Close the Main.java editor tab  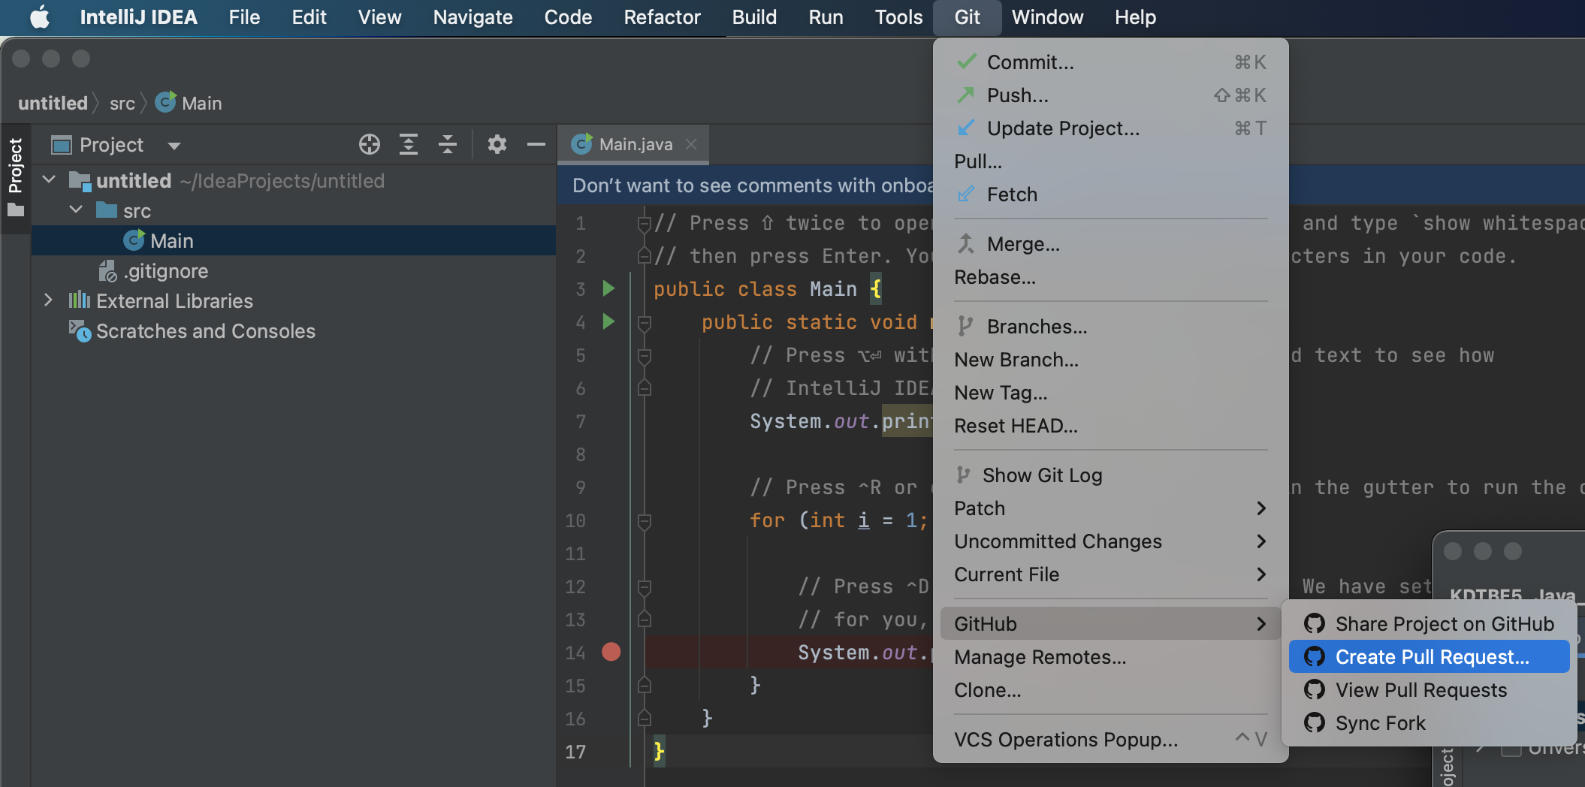tap(691, 144)
